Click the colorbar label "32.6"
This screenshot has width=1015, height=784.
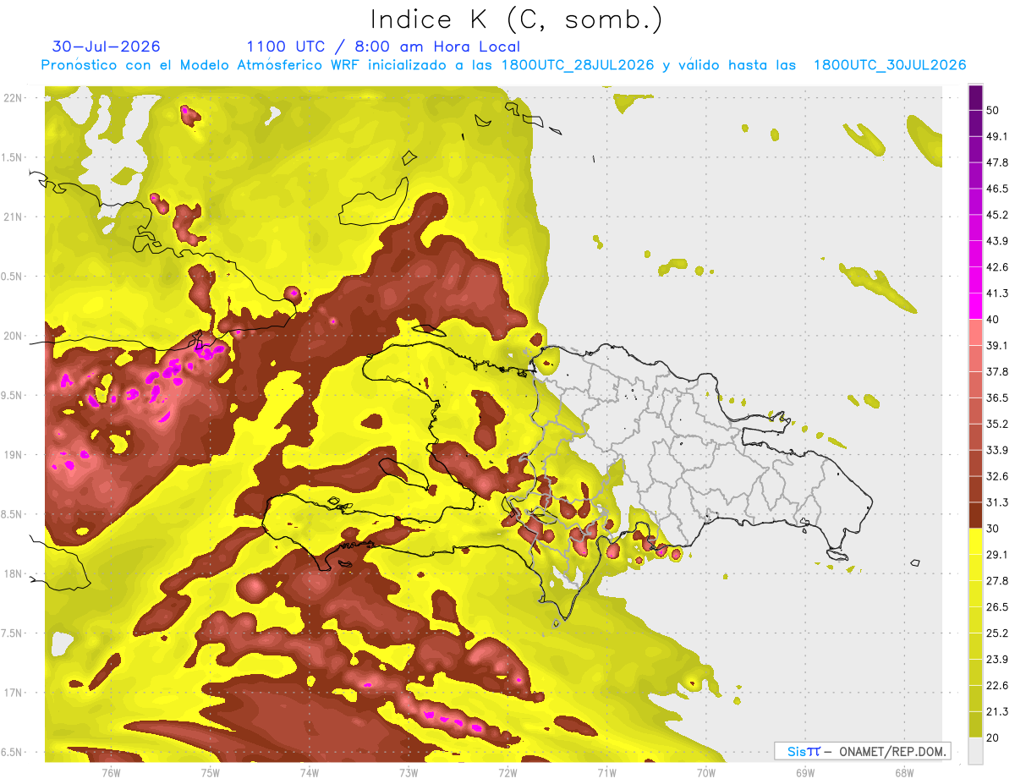[996, 476]
